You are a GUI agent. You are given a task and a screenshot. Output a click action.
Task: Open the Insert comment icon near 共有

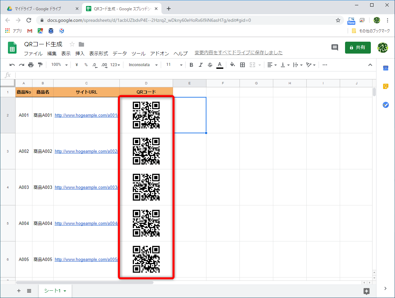334,47
